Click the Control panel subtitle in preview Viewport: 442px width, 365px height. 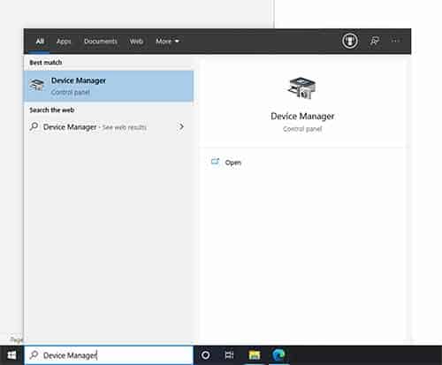[x=302, y=129]
